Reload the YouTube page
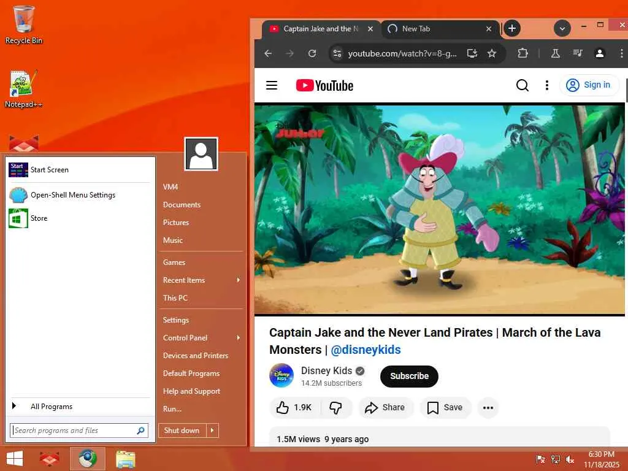Image resolution: width=628 pixels, height=471 pixels. (312, 53)
